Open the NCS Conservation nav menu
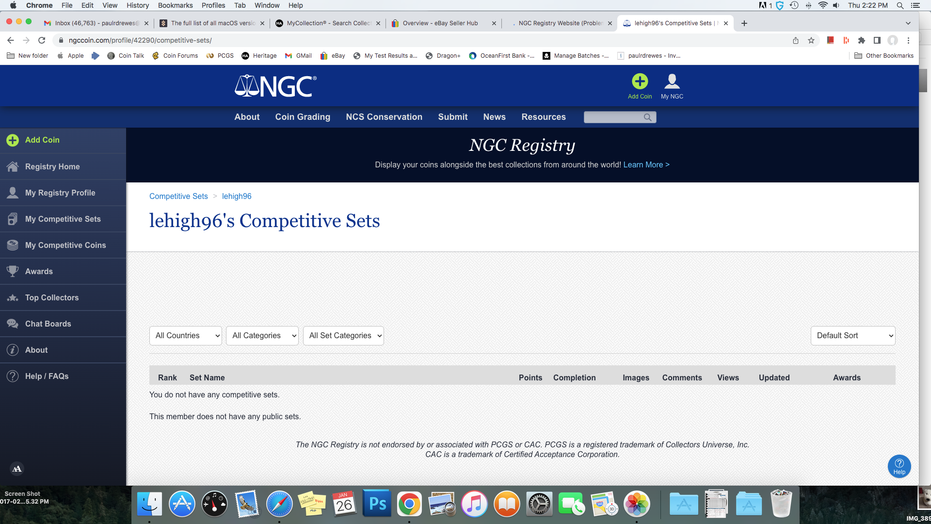 click(384, 117)
